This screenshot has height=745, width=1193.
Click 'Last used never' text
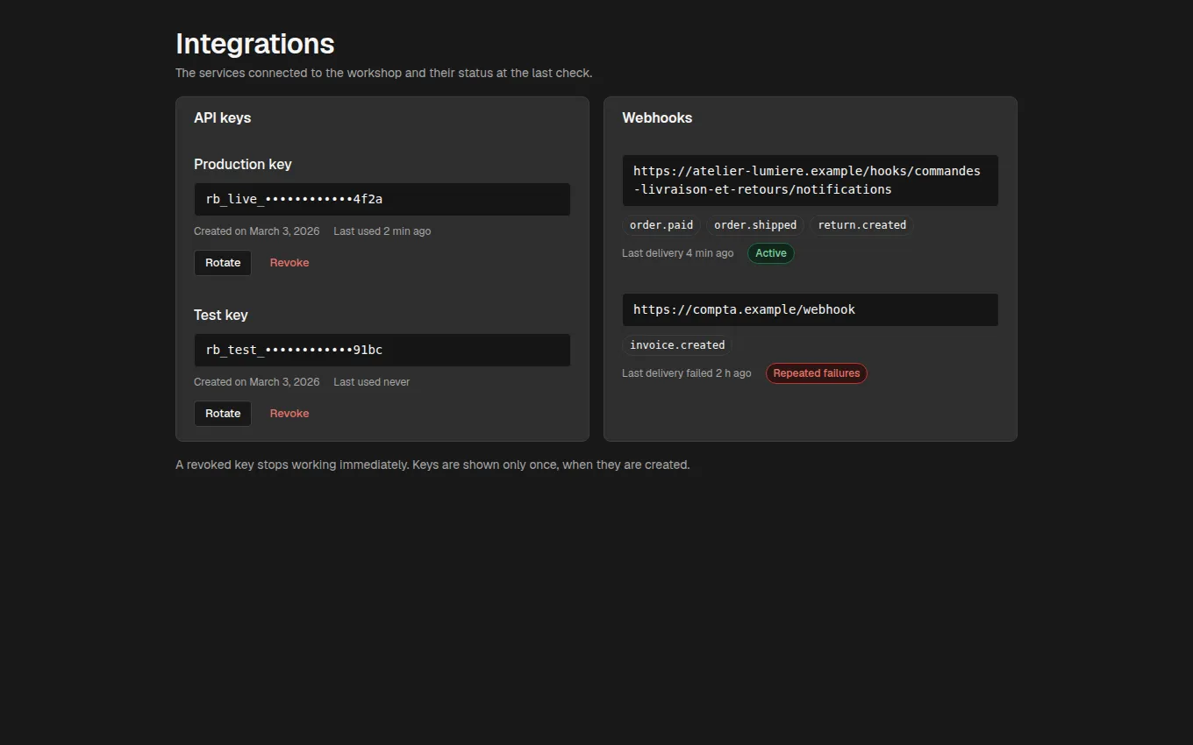(x=372, y=382)
